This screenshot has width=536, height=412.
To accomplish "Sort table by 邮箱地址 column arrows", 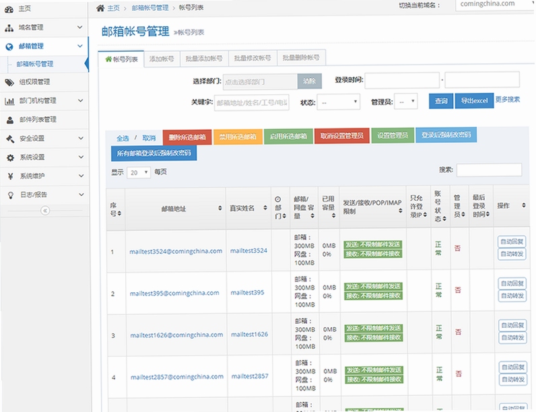I will tap(220, 208).
